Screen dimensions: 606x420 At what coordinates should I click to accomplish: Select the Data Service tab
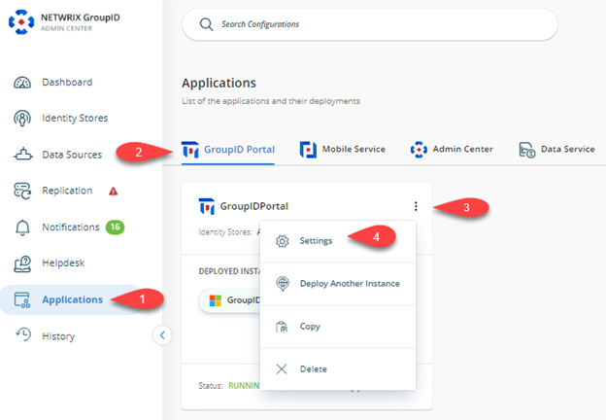pyautogui.click(x=556, y=150)
